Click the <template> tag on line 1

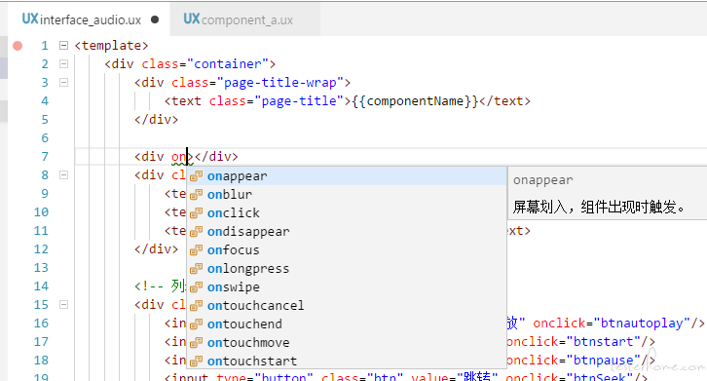[x=111, y=46]
